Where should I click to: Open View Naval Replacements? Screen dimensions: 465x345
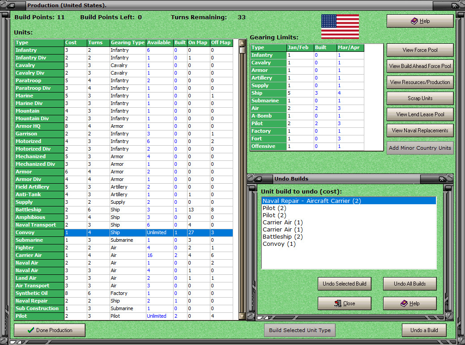[420, 130]
